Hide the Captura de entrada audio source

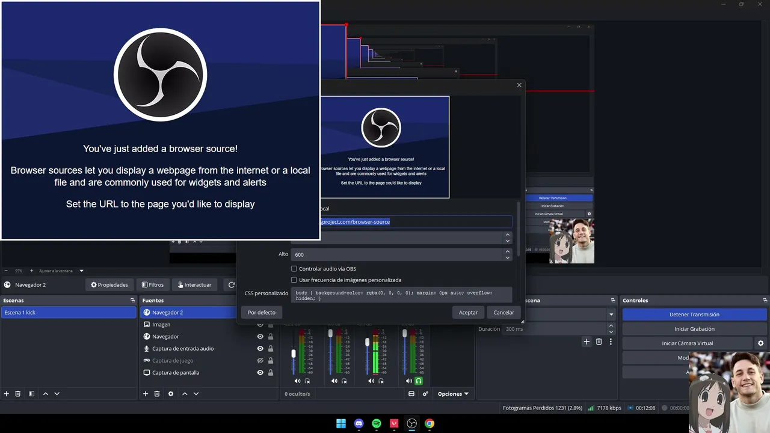click(260, 348)
